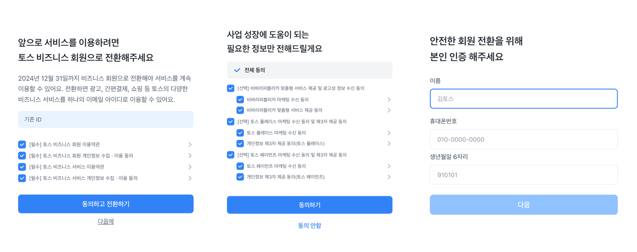Click the 이름 input field
Screen dimensions: 637x252
[523, 99]
